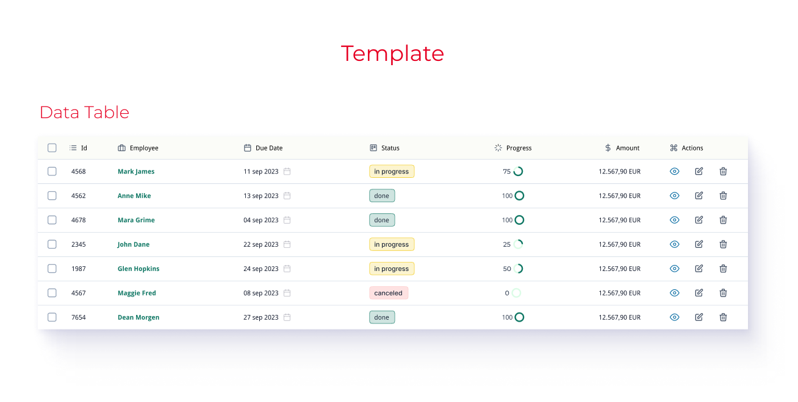Click Mark James' 75 progress ring
This screenshot has height=402, width=798.
[518, 171]
